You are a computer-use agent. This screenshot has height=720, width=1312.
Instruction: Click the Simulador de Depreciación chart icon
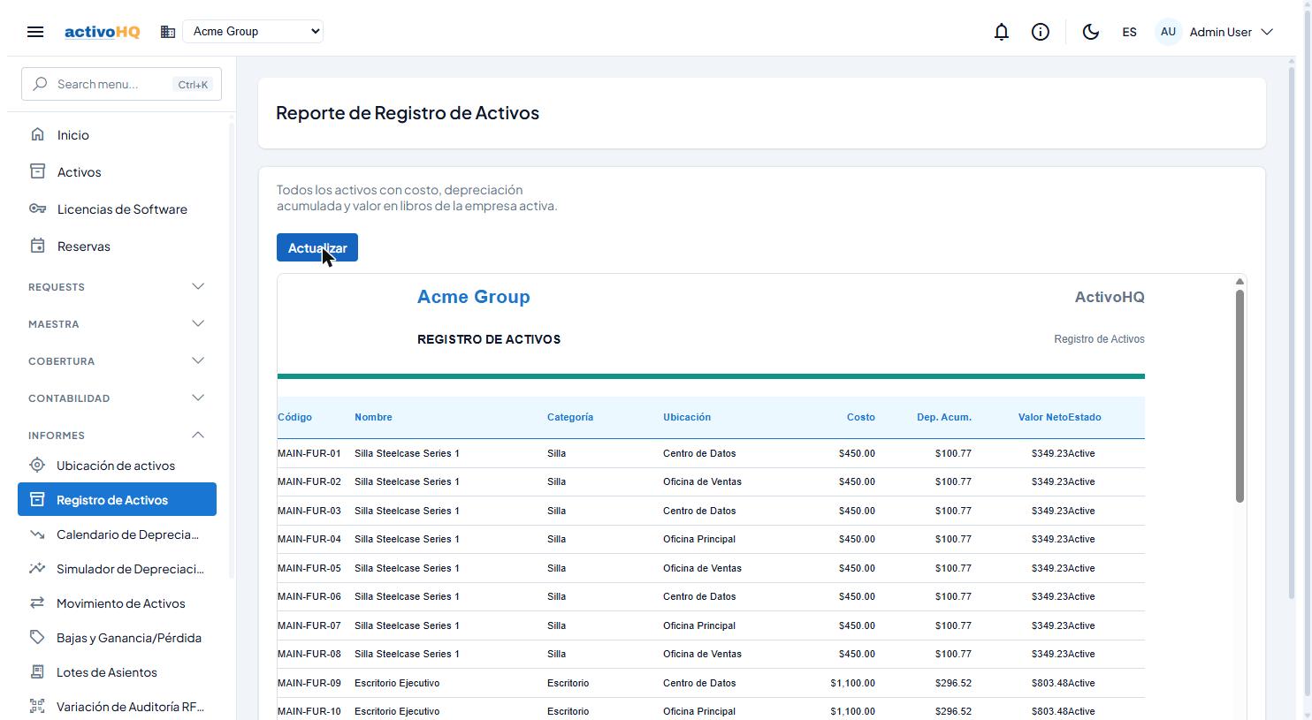[37, 568]
